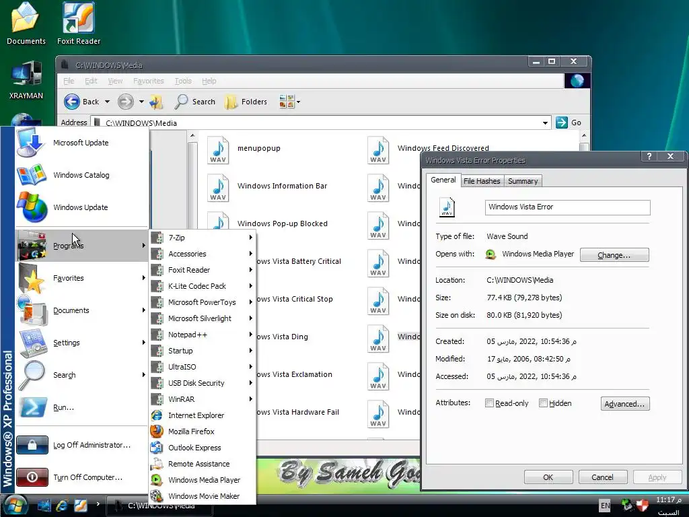Open the Tools menu in Explorer

pos(183,81)
